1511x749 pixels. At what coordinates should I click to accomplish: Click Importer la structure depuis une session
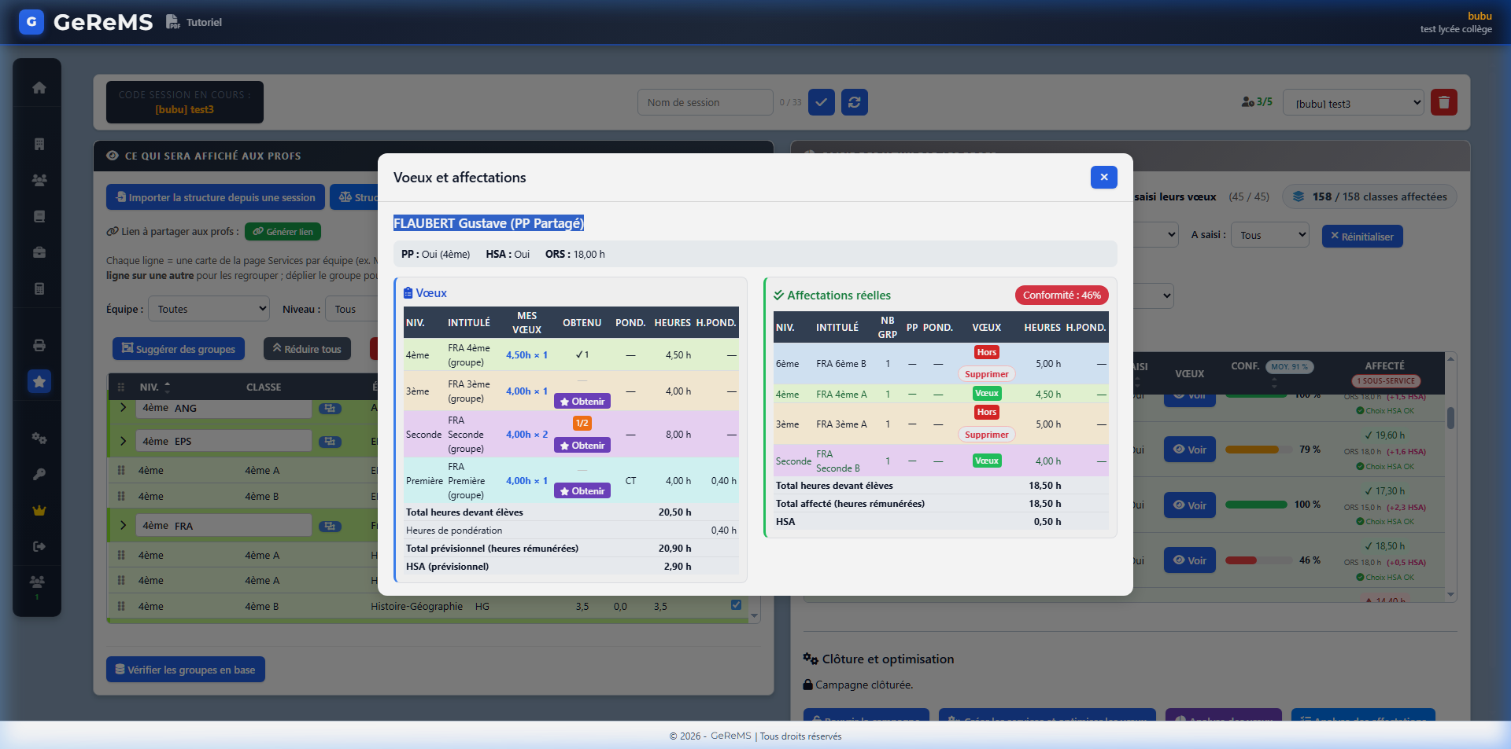[215, 197]
